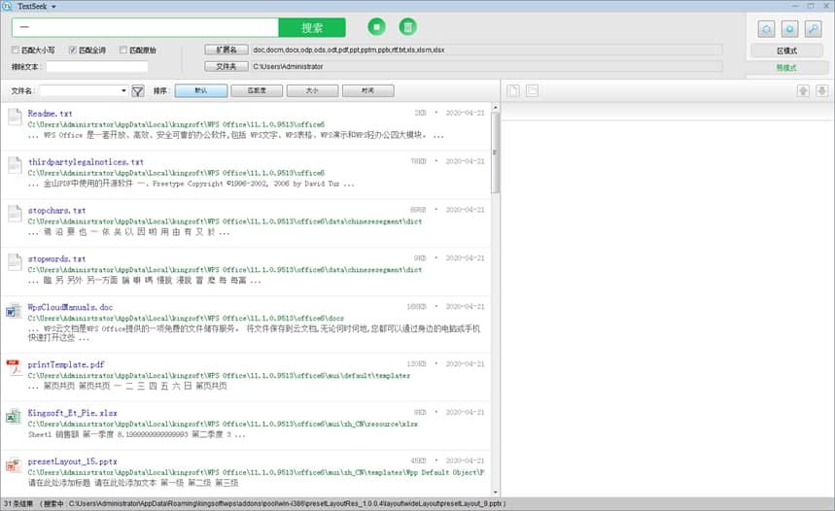Click the green 搜索 button

(x=312, y=27)
